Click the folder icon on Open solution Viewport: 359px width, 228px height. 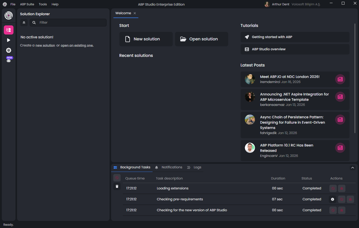click(183, 39)
